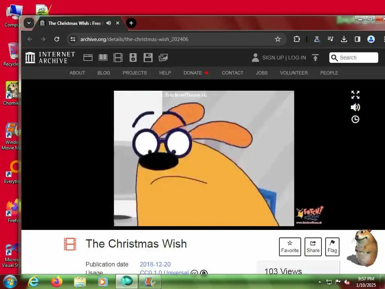
Task: Show browser downloads
Action: (x=344, y=39)
